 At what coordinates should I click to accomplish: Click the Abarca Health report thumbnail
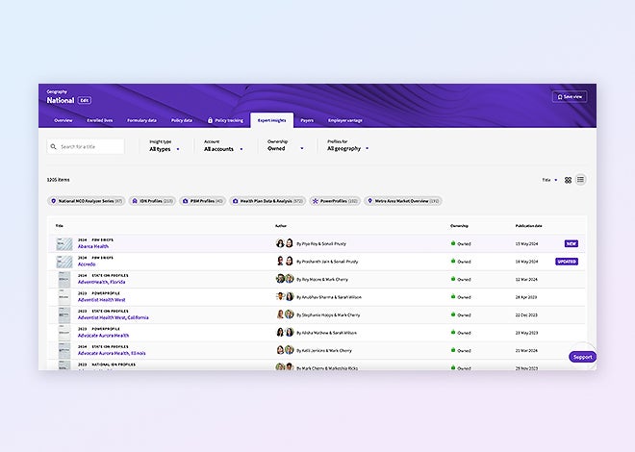point(63,244)
